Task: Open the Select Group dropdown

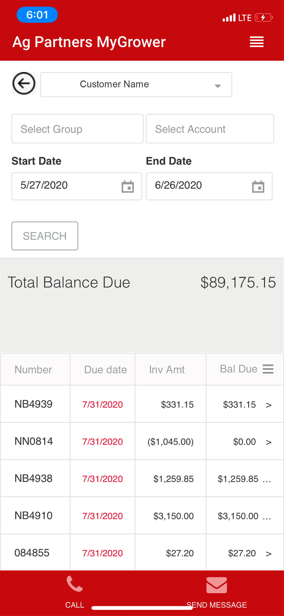Action: [x=77, y=129]
